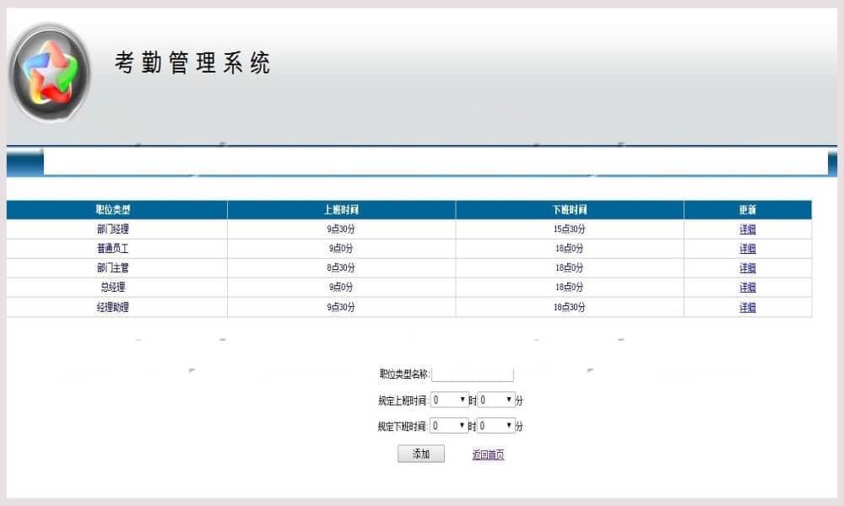Click the star logo icon in header

coord(50,73)
